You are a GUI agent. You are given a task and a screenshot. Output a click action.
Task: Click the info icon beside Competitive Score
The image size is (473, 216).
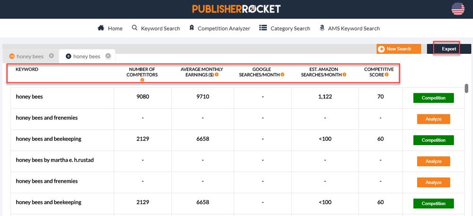pos(386,74)
